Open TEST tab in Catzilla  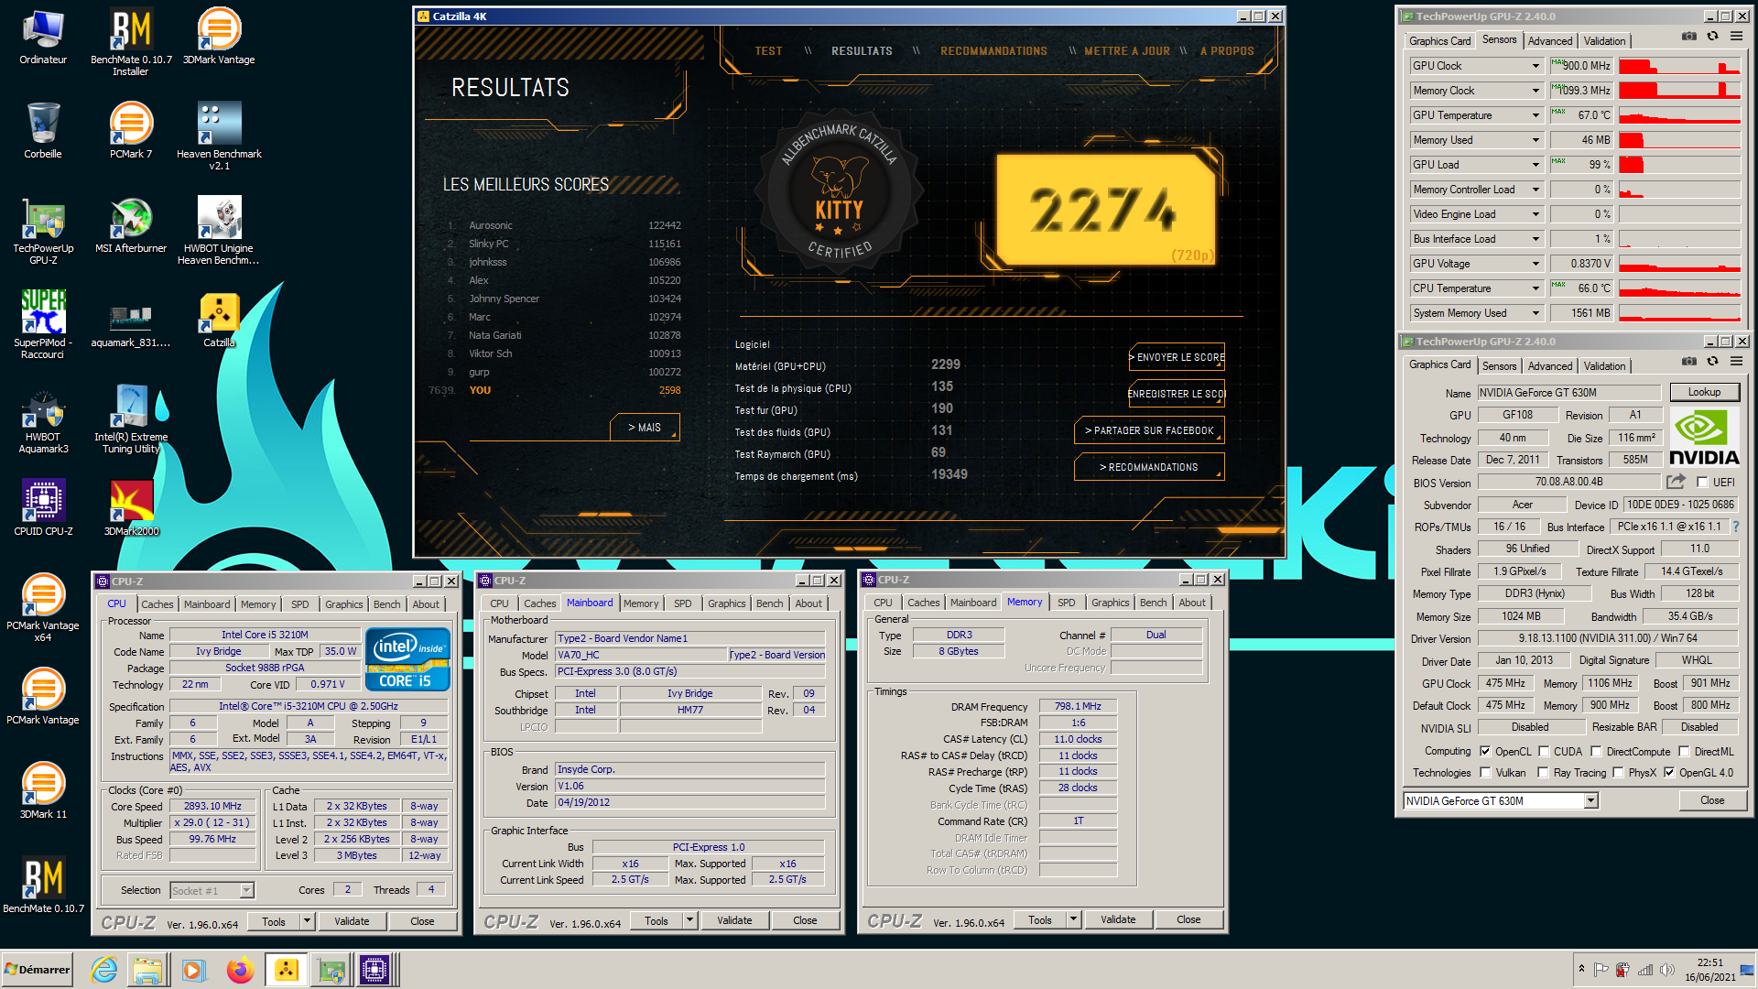[768, 51]
